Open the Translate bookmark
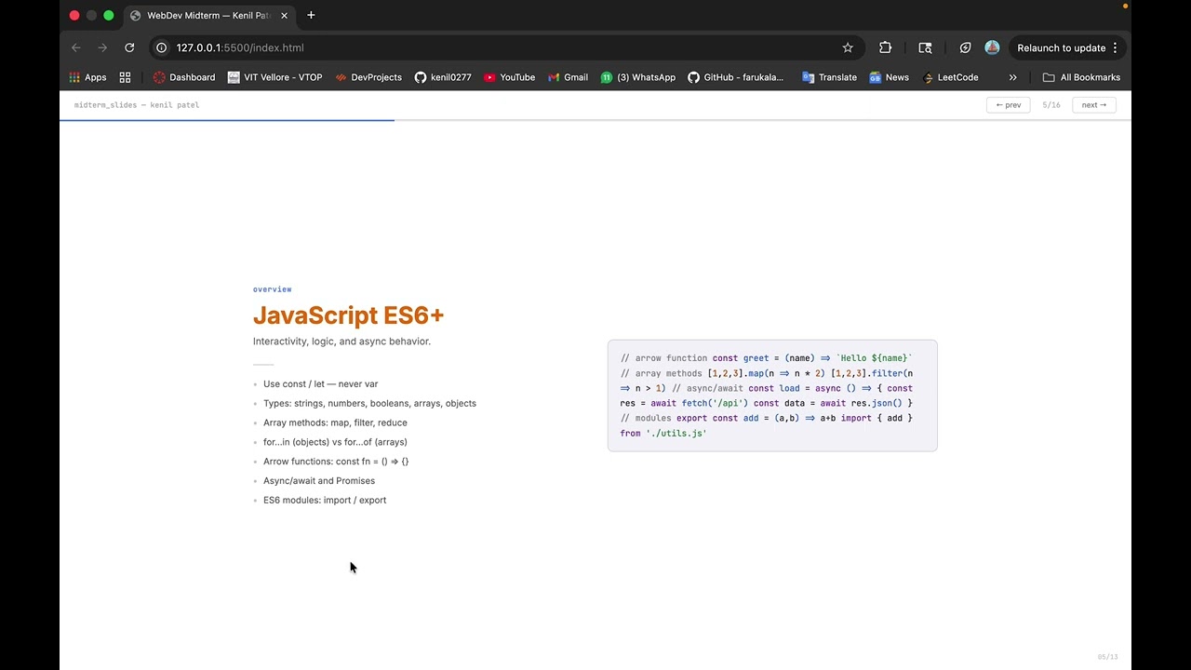1191x670 pixels. pos(829,77)
